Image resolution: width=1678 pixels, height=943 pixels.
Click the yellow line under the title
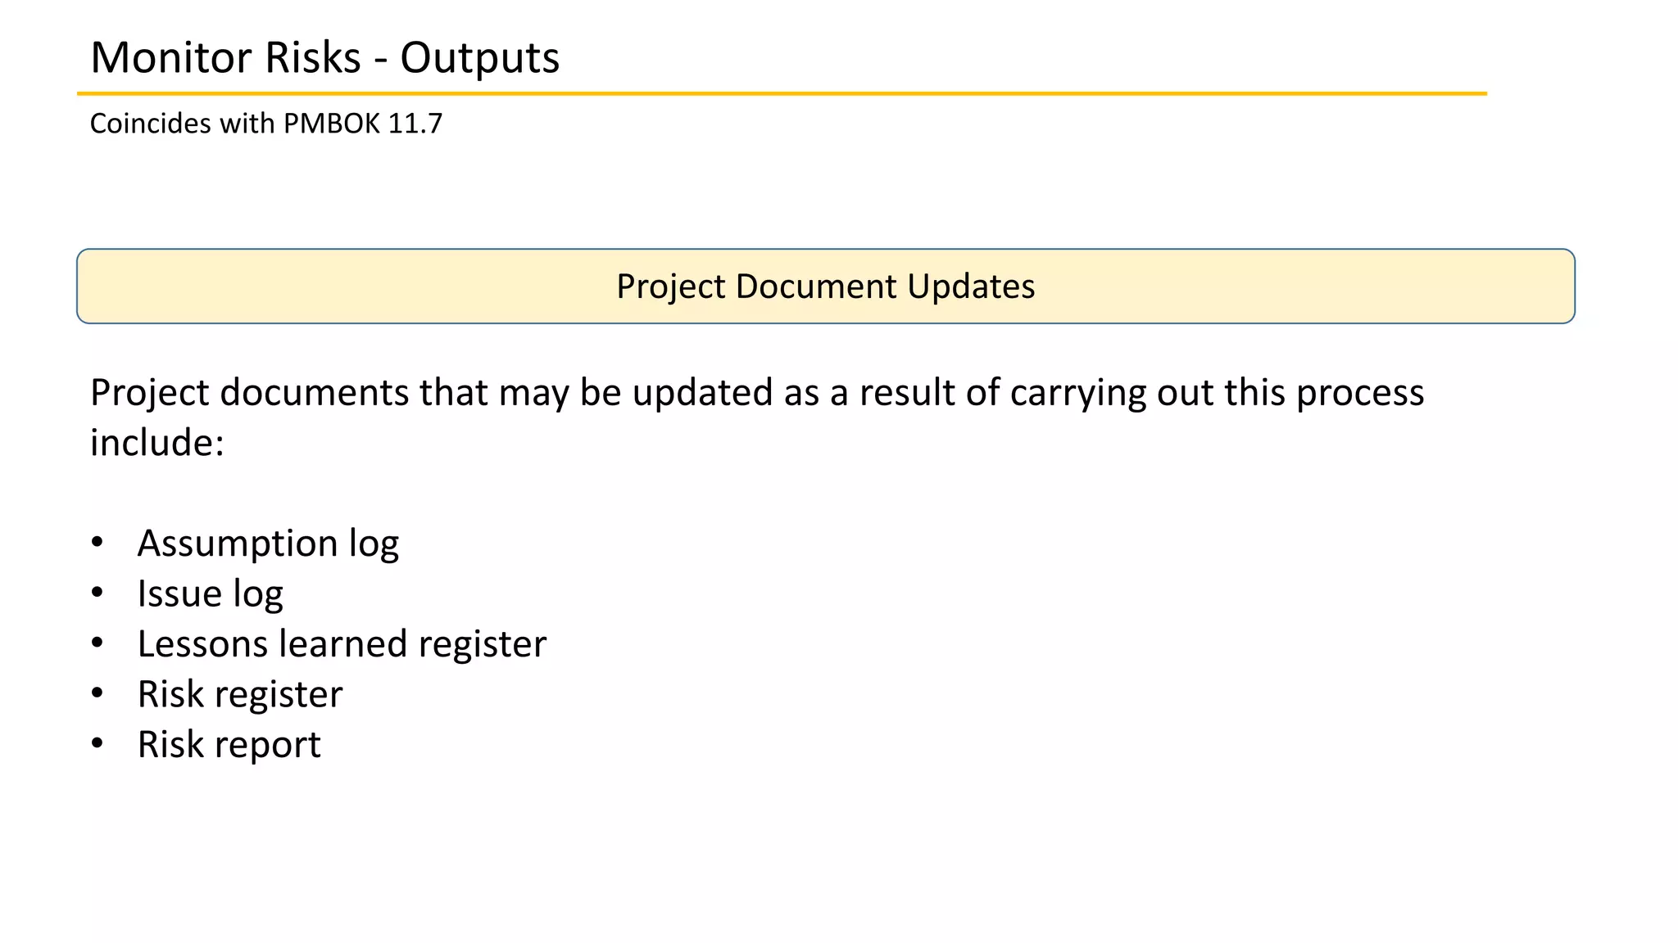tap(782, 94)
